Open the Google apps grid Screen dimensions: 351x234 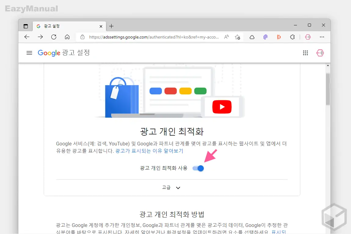point(305,53)
